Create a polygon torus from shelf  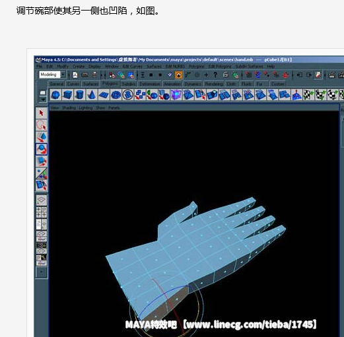tap(116, 95)
